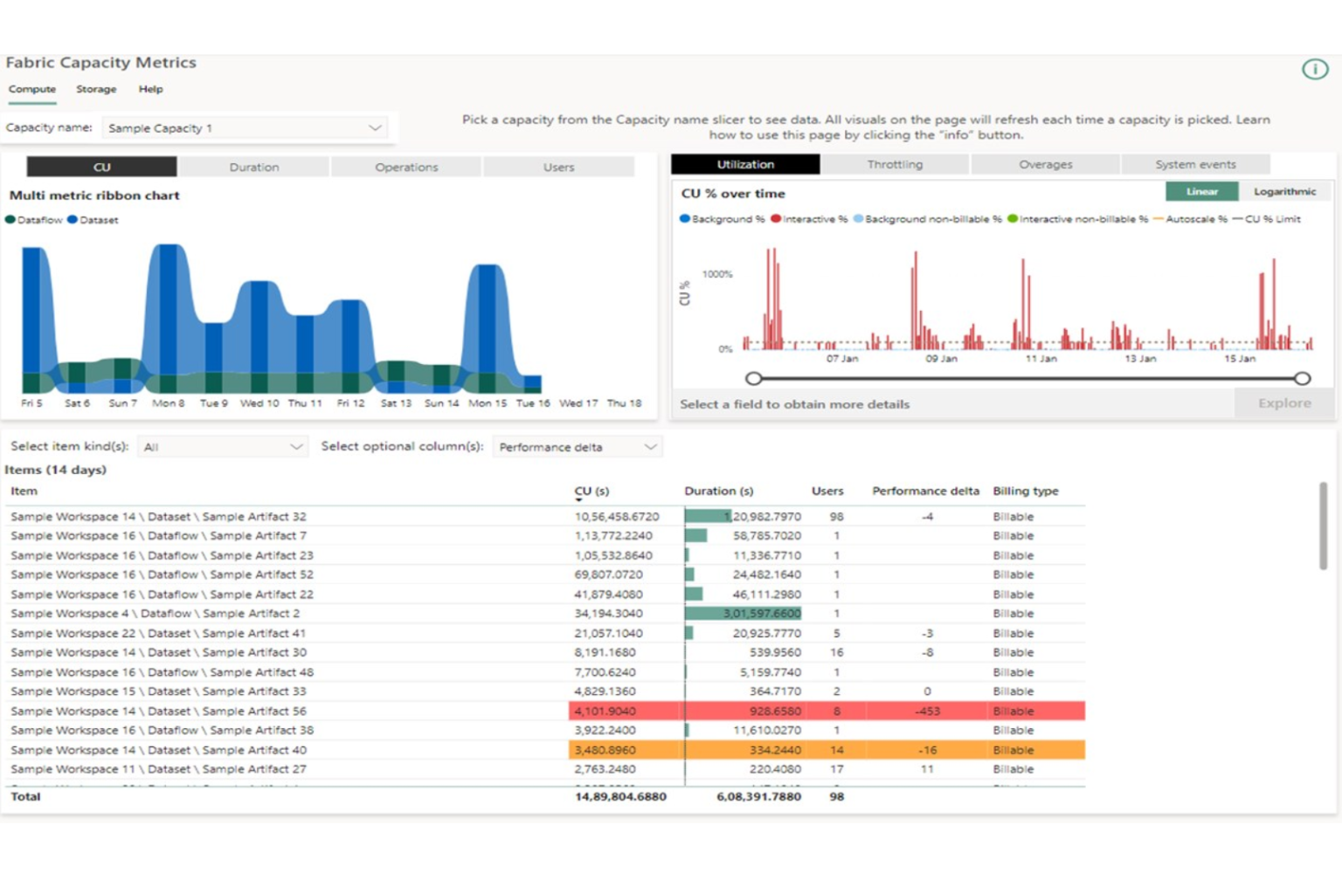Open the System events tab
The image size is (1342, 893).
tap(1195, 164)
